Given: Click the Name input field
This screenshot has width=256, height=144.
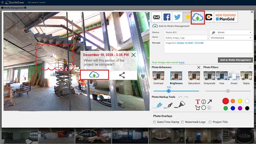Looking at the screenshot, I should [x=186, y=38].
